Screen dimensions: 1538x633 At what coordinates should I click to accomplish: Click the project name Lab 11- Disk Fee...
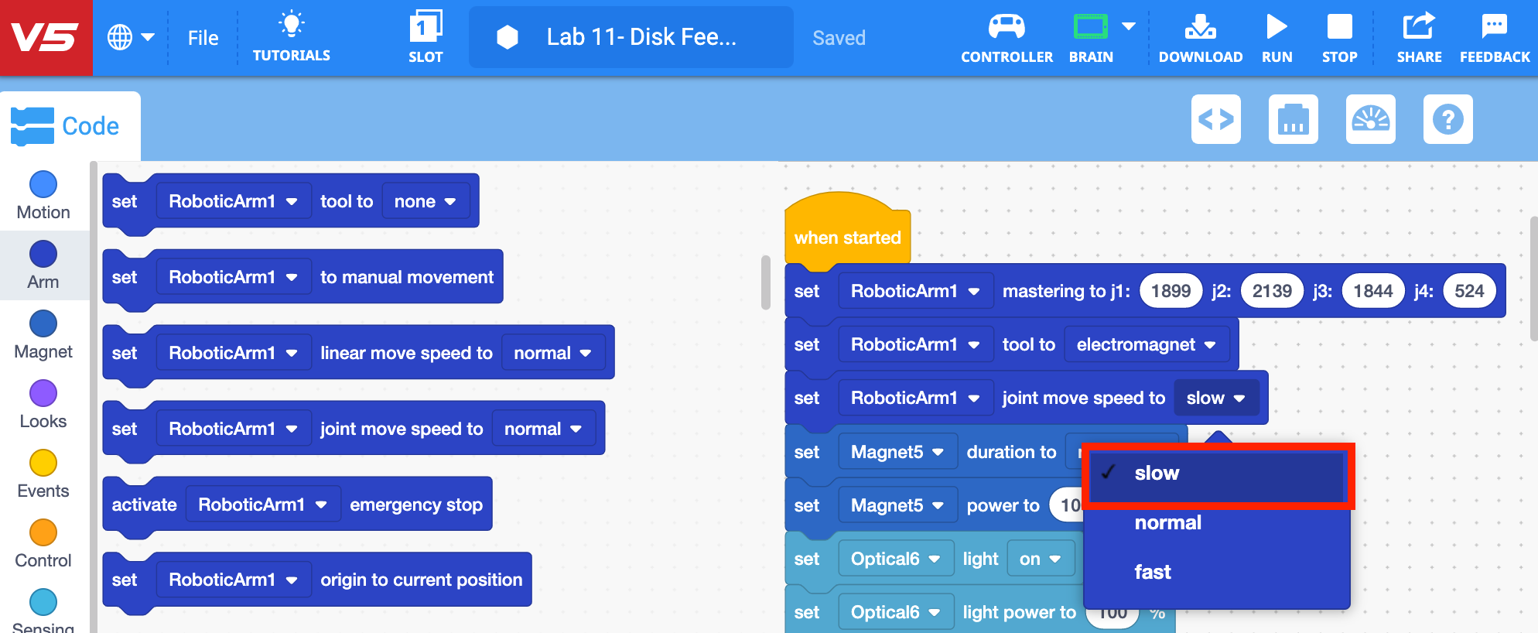(631, 37)
